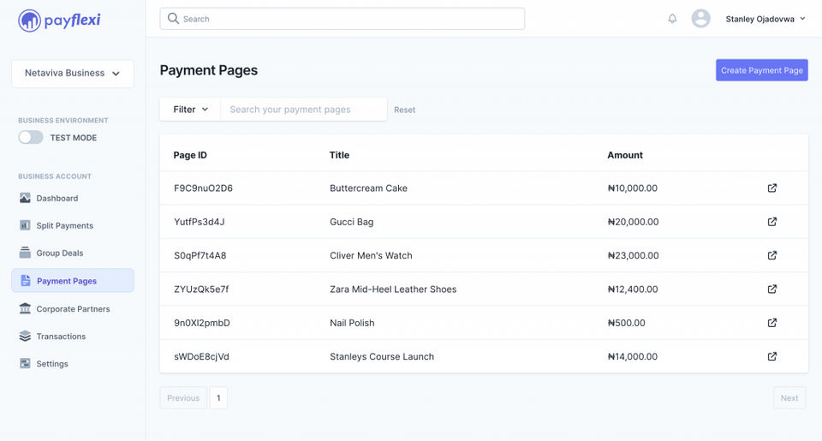Click the payflexi logo
The image size is (822, 441).
click(x=59, y=20)
